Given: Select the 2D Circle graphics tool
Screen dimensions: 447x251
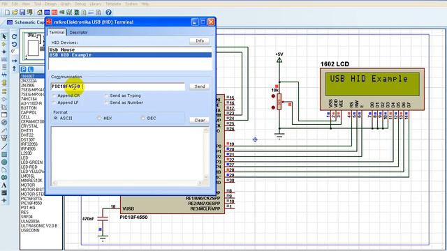Looking at the screenshot, I should [4, 162].
